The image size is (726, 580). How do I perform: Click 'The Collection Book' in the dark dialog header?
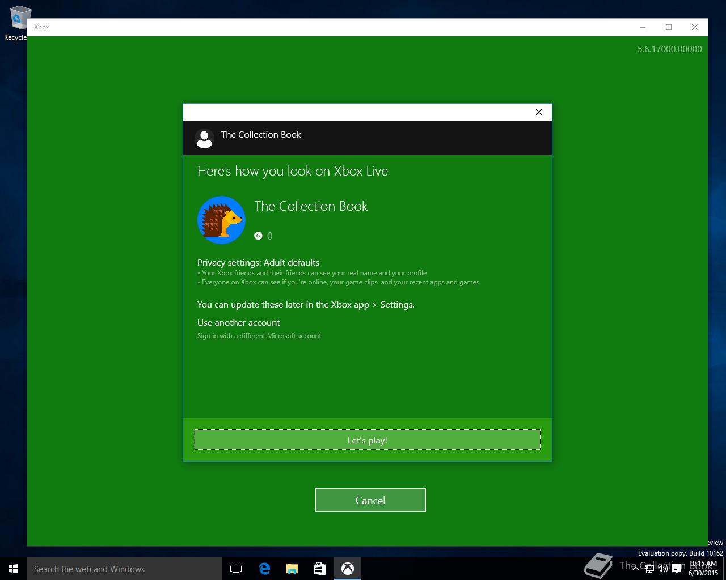pyautogui.click(x=261, y=134)
